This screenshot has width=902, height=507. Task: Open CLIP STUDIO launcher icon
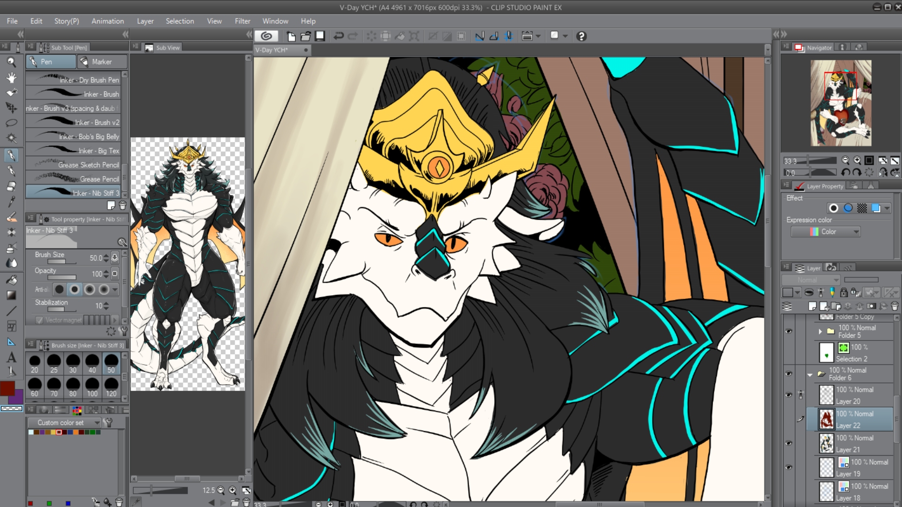266,36
